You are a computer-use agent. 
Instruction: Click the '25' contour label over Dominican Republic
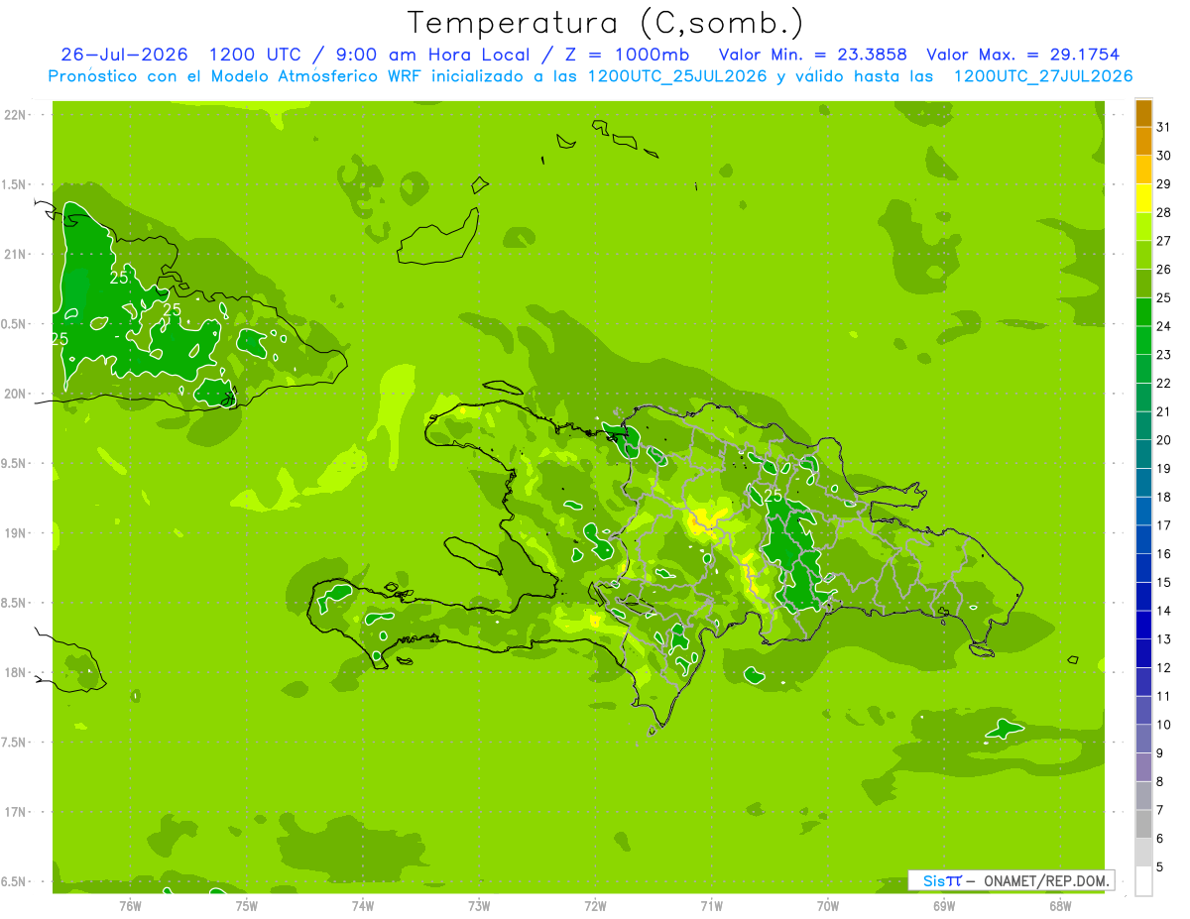point(773,495)
